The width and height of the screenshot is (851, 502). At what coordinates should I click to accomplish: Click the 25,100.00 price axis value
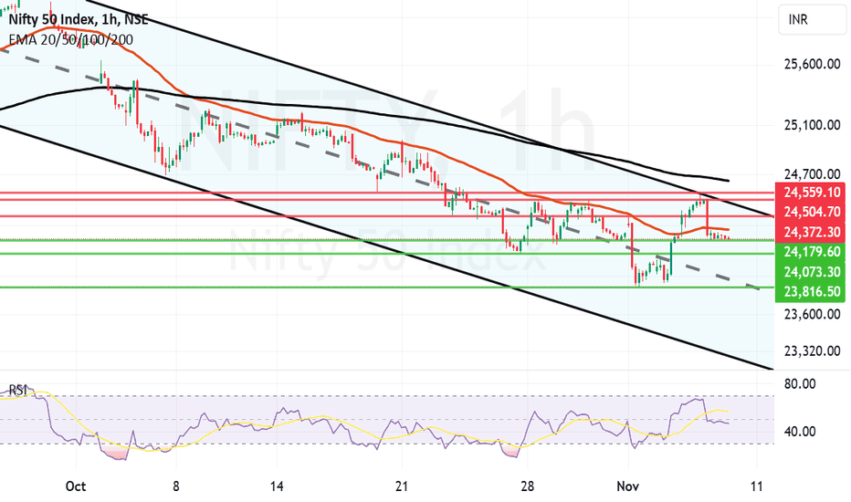(x=812, y=125)
